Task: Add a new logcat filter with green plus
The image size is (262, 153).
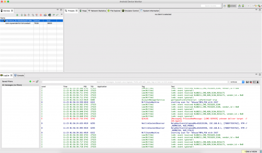Action: (x=30, y=81)
